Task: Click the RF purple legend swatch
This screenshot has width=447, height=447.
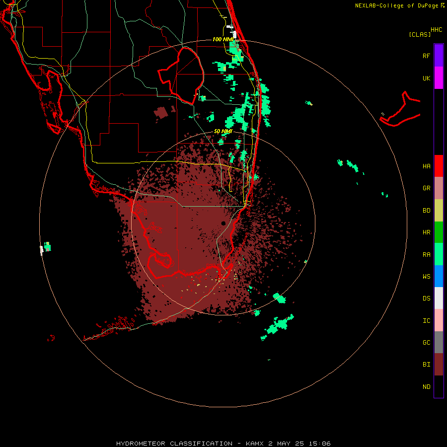Action: 439,56
